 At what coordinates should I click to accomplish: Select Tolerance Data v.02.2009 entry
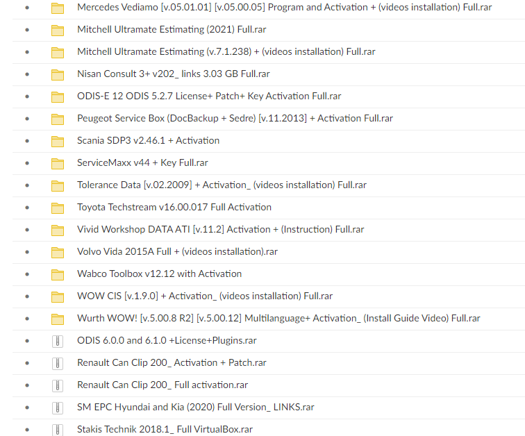click(222, 185)
